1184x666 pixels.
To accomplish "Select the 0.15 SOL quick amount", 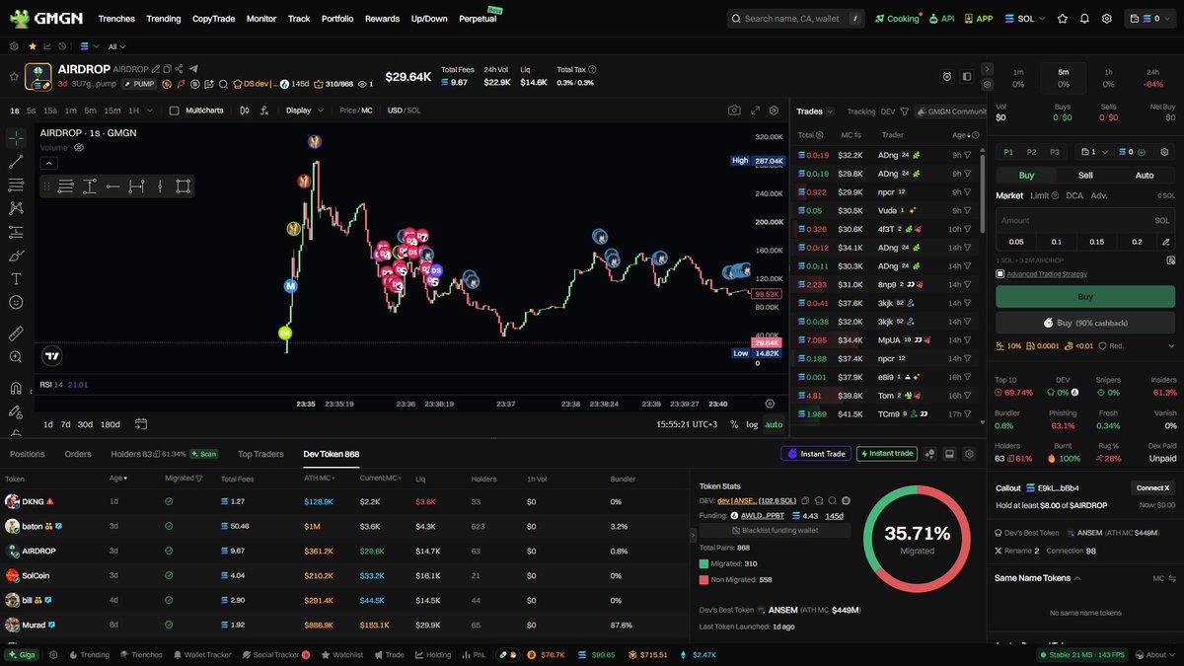I will tap(1096, 242).
